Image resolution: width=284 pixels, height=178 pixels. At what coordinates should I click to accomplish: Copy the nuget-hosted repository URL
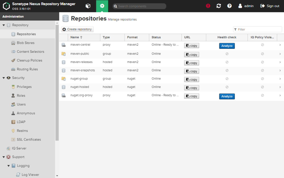click(191, 88)
